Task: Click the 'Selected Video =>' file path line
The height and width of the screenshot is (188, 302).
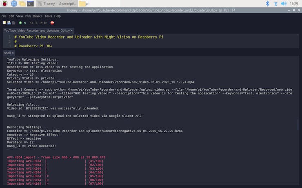Action: point(100,82)
